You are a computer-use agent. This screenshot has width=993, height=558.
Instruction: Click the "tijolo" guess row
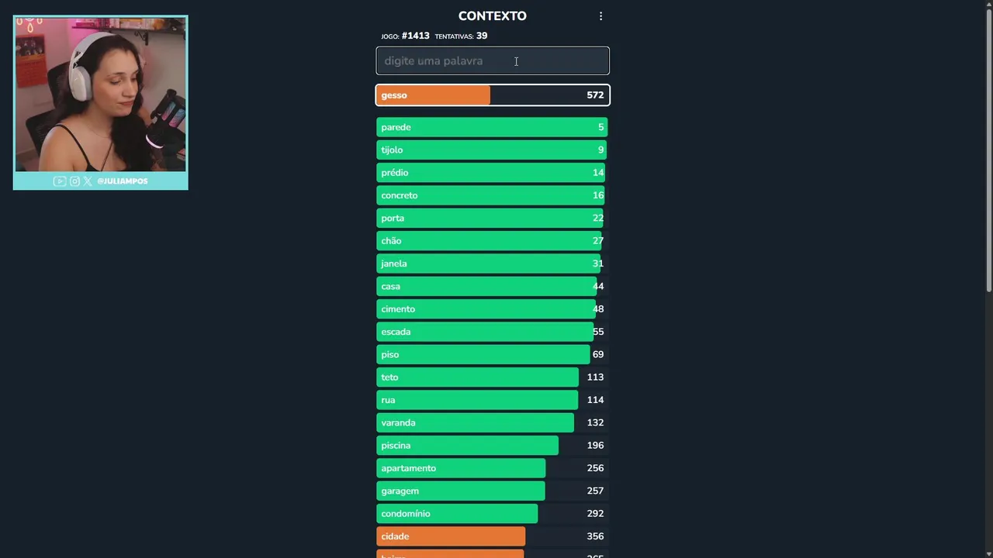[493, 150]
